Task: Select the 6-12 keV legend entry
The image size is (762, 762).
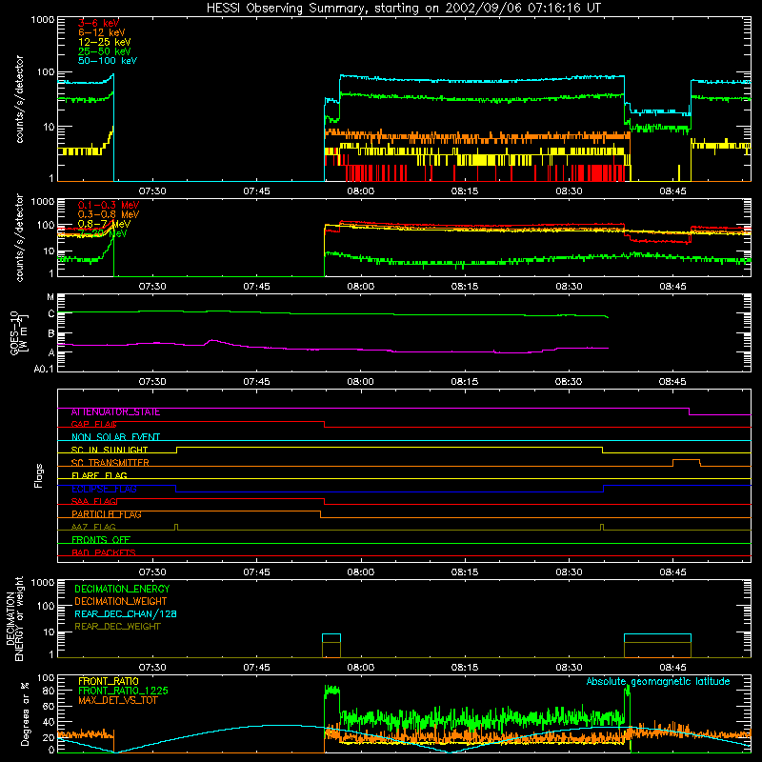Action: (x=101, y=32)
